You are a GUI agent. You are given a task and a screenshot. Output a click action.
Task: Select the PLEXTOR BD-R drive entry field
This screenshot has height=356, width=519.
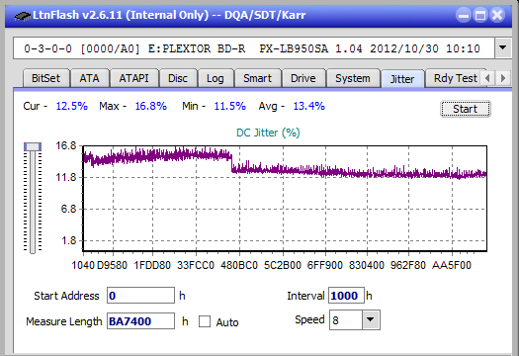[254, 48]
